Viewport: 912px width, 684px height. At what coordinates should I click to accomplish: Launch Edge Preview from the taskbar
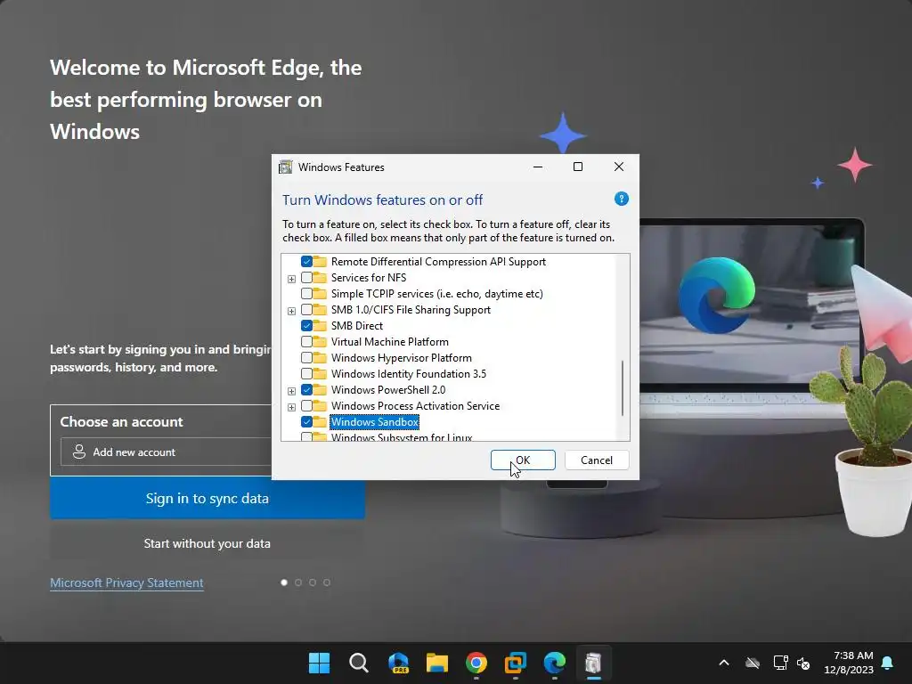tap(398, 663)
